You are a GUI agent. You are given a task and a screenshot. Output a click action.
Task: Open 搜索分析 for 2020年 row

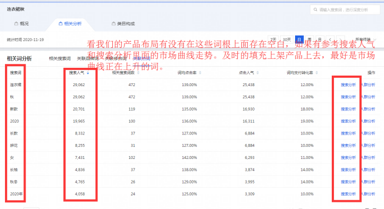348,194
